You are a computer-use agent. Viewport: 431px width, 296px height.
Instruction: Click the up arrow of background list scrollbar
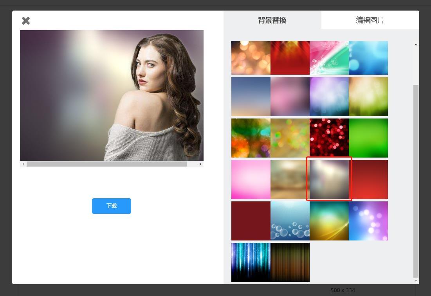[416, 45]
